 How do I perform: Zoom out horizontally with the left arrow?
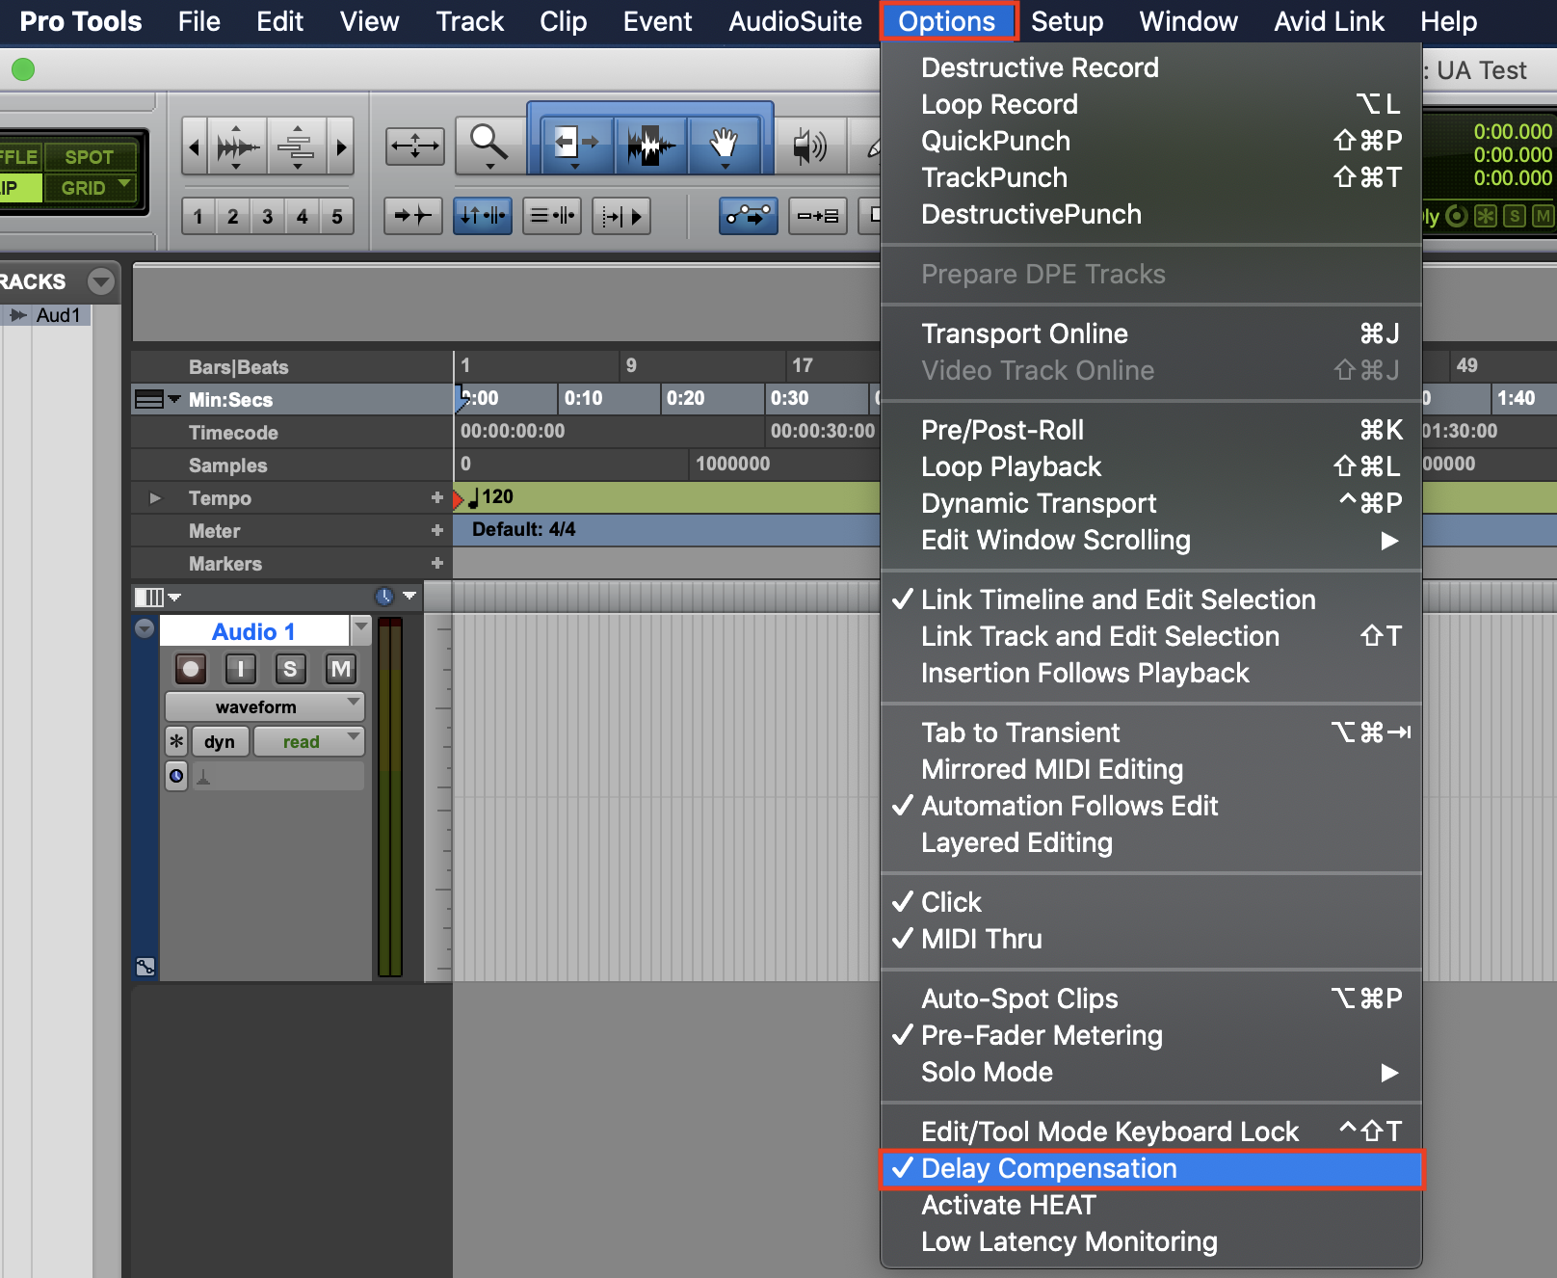coord(195,146)
